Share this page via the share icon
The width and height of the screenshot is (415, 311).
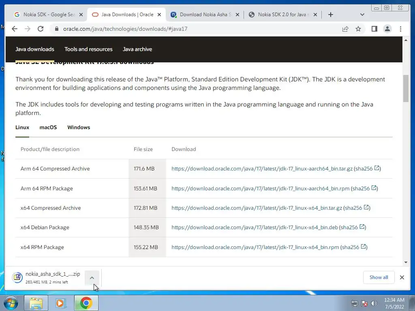pyautogui.click(x=345, y=29)
